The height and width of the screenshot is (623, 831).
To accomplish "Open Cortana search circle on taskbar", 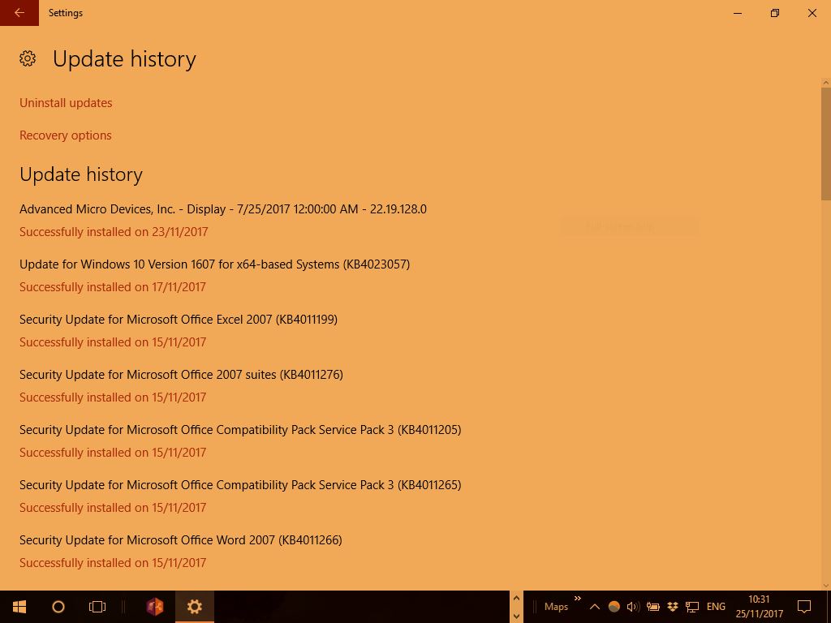I will coord(58,607).
